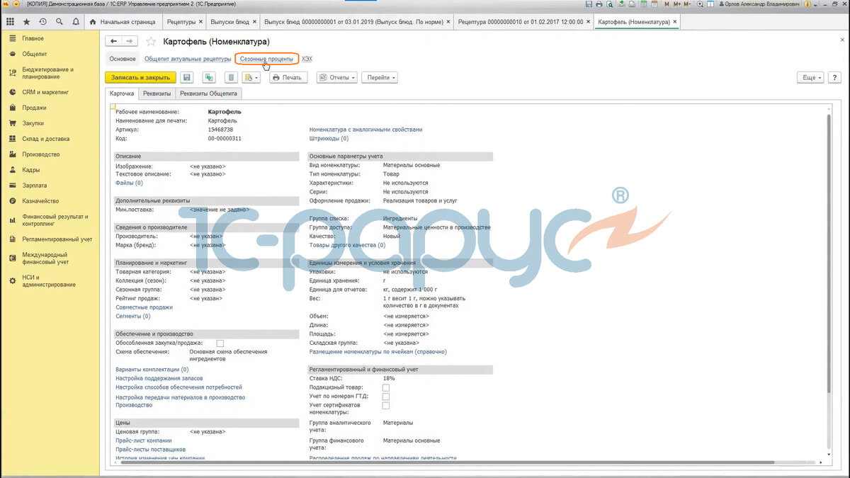The height and width of the screenshot is (478, 850).
Task: Click the search magnifier icon
Action: pyautogui.click(x=59, y=22)
